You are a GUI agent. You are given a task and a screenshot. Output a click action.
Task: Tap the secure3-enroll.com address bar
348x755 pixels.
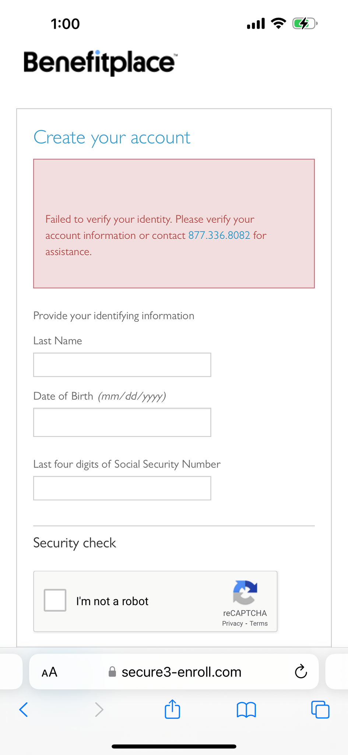point(174,672)
